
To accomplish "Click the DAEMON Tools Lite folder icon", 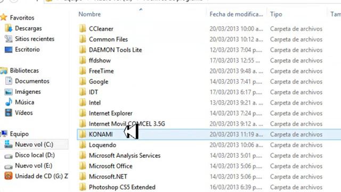I will click(83, 50).
